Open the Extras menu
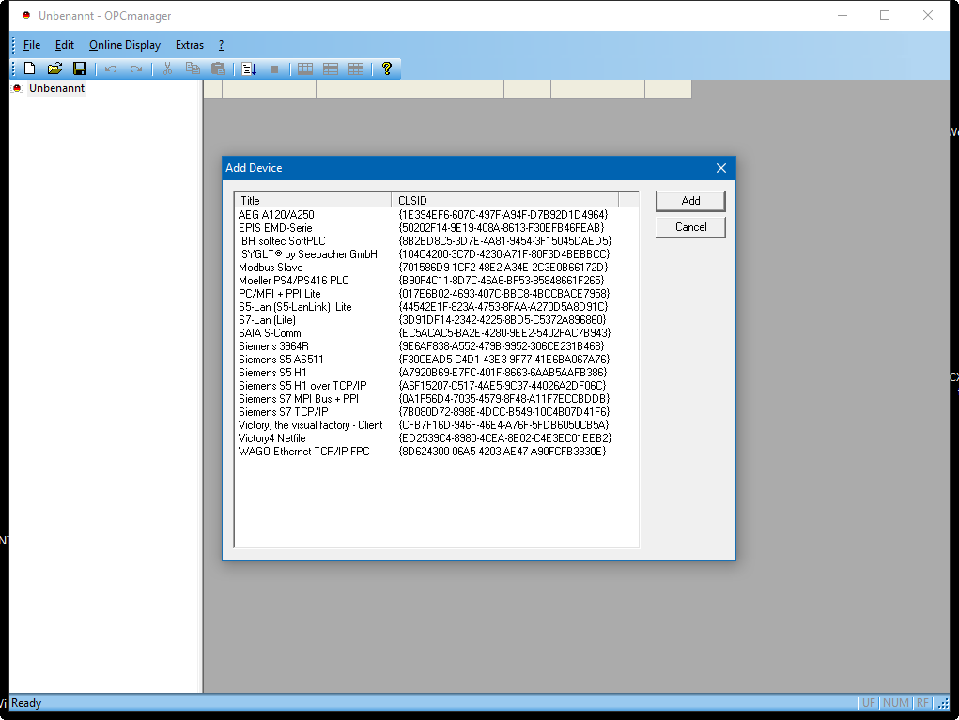This screenshot has width=959, height=720. point(190,45)
